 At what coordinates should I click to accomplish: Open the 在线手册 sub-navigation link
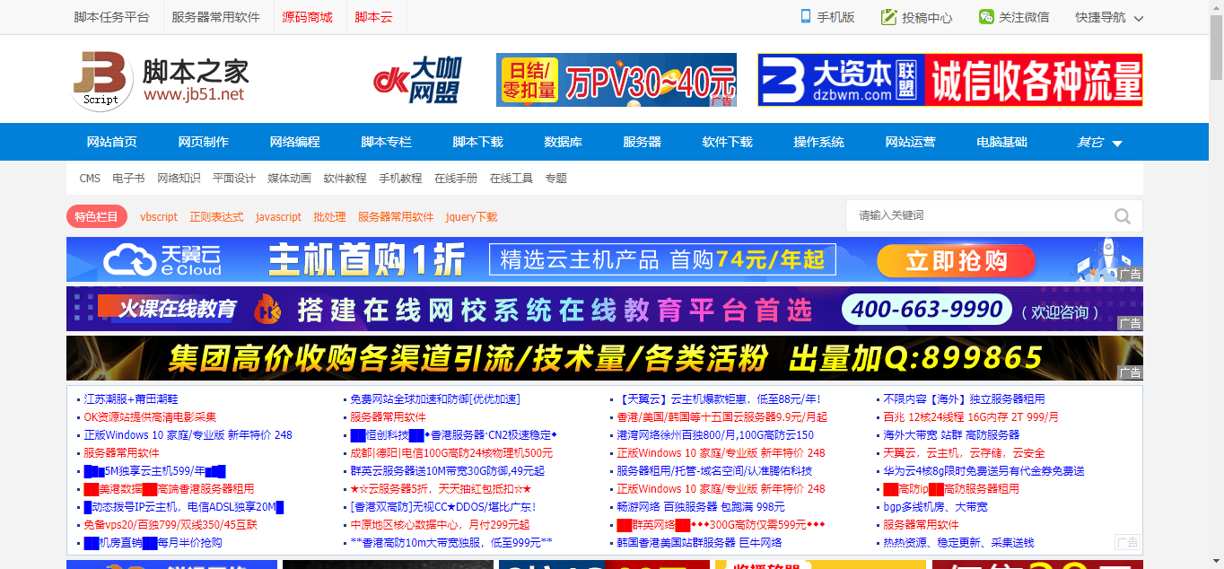tap(456, 179)
